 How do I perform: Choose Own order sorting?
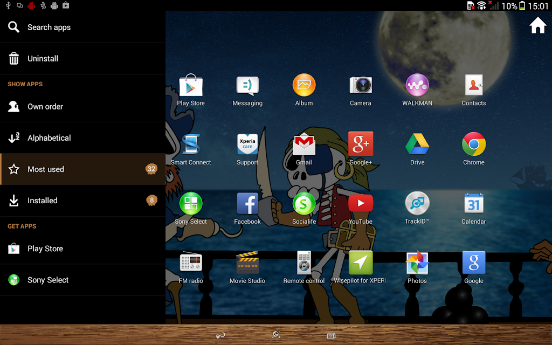tap(82, 106)
